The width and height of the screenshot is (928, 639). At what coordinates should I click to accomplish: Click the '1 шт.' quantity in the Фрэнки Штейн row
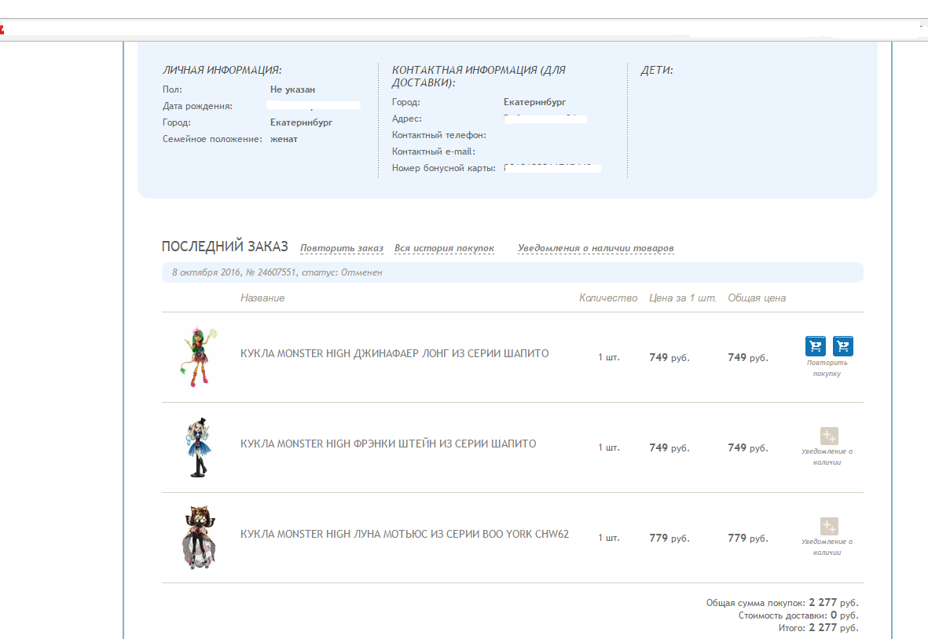pos(608,448)
